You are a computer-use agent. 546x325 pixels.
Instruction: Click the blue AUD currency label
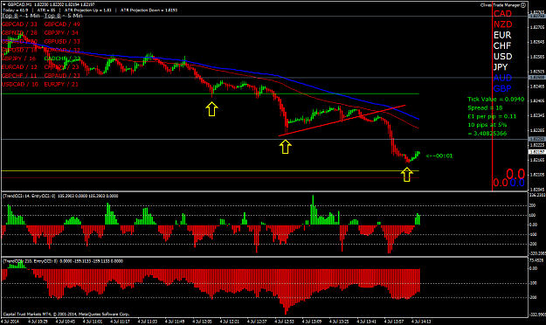tap(502, 78)
